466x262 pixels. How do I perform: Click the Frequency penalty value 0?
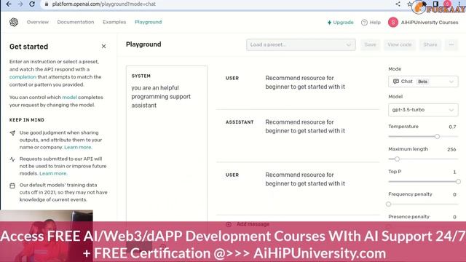pos(454,194)
